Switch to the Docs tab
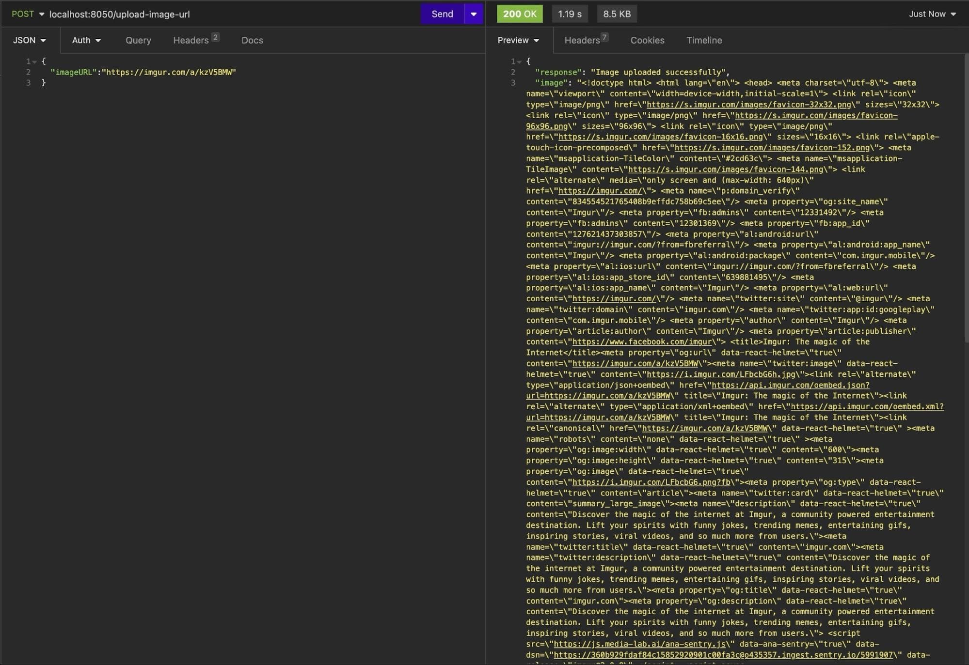 coord(252,40)
